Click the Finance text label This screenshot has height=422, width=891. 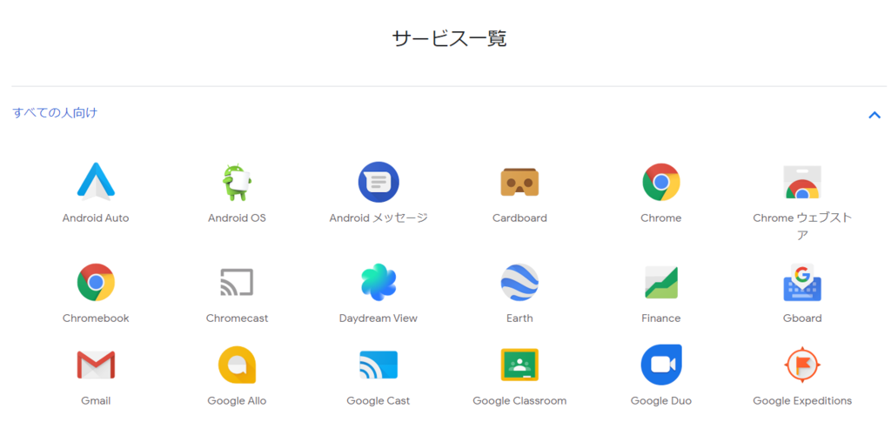(x=661, y=318)
